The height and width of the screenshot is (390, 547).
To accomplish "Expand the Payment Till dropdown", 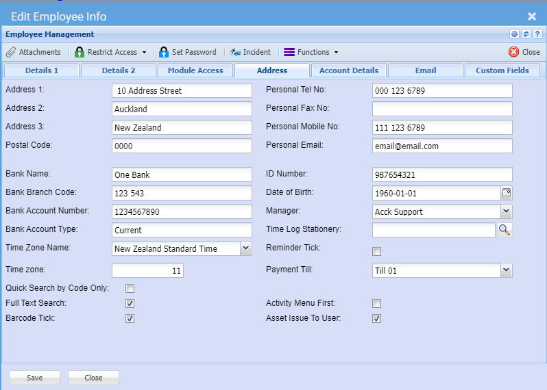I will tap(506, 270).
